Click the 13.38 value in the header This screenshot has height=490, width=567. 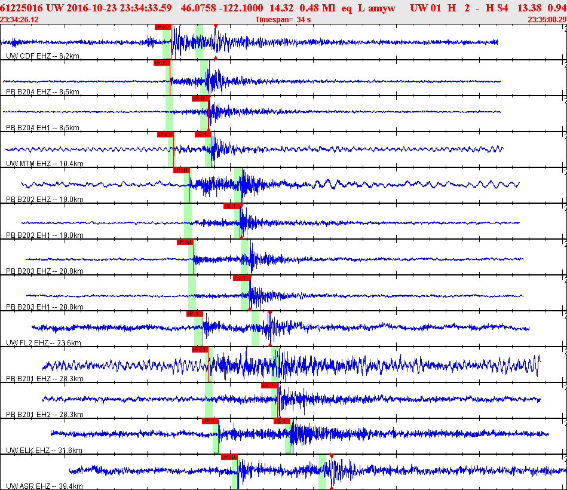click(x=529, y=8)
